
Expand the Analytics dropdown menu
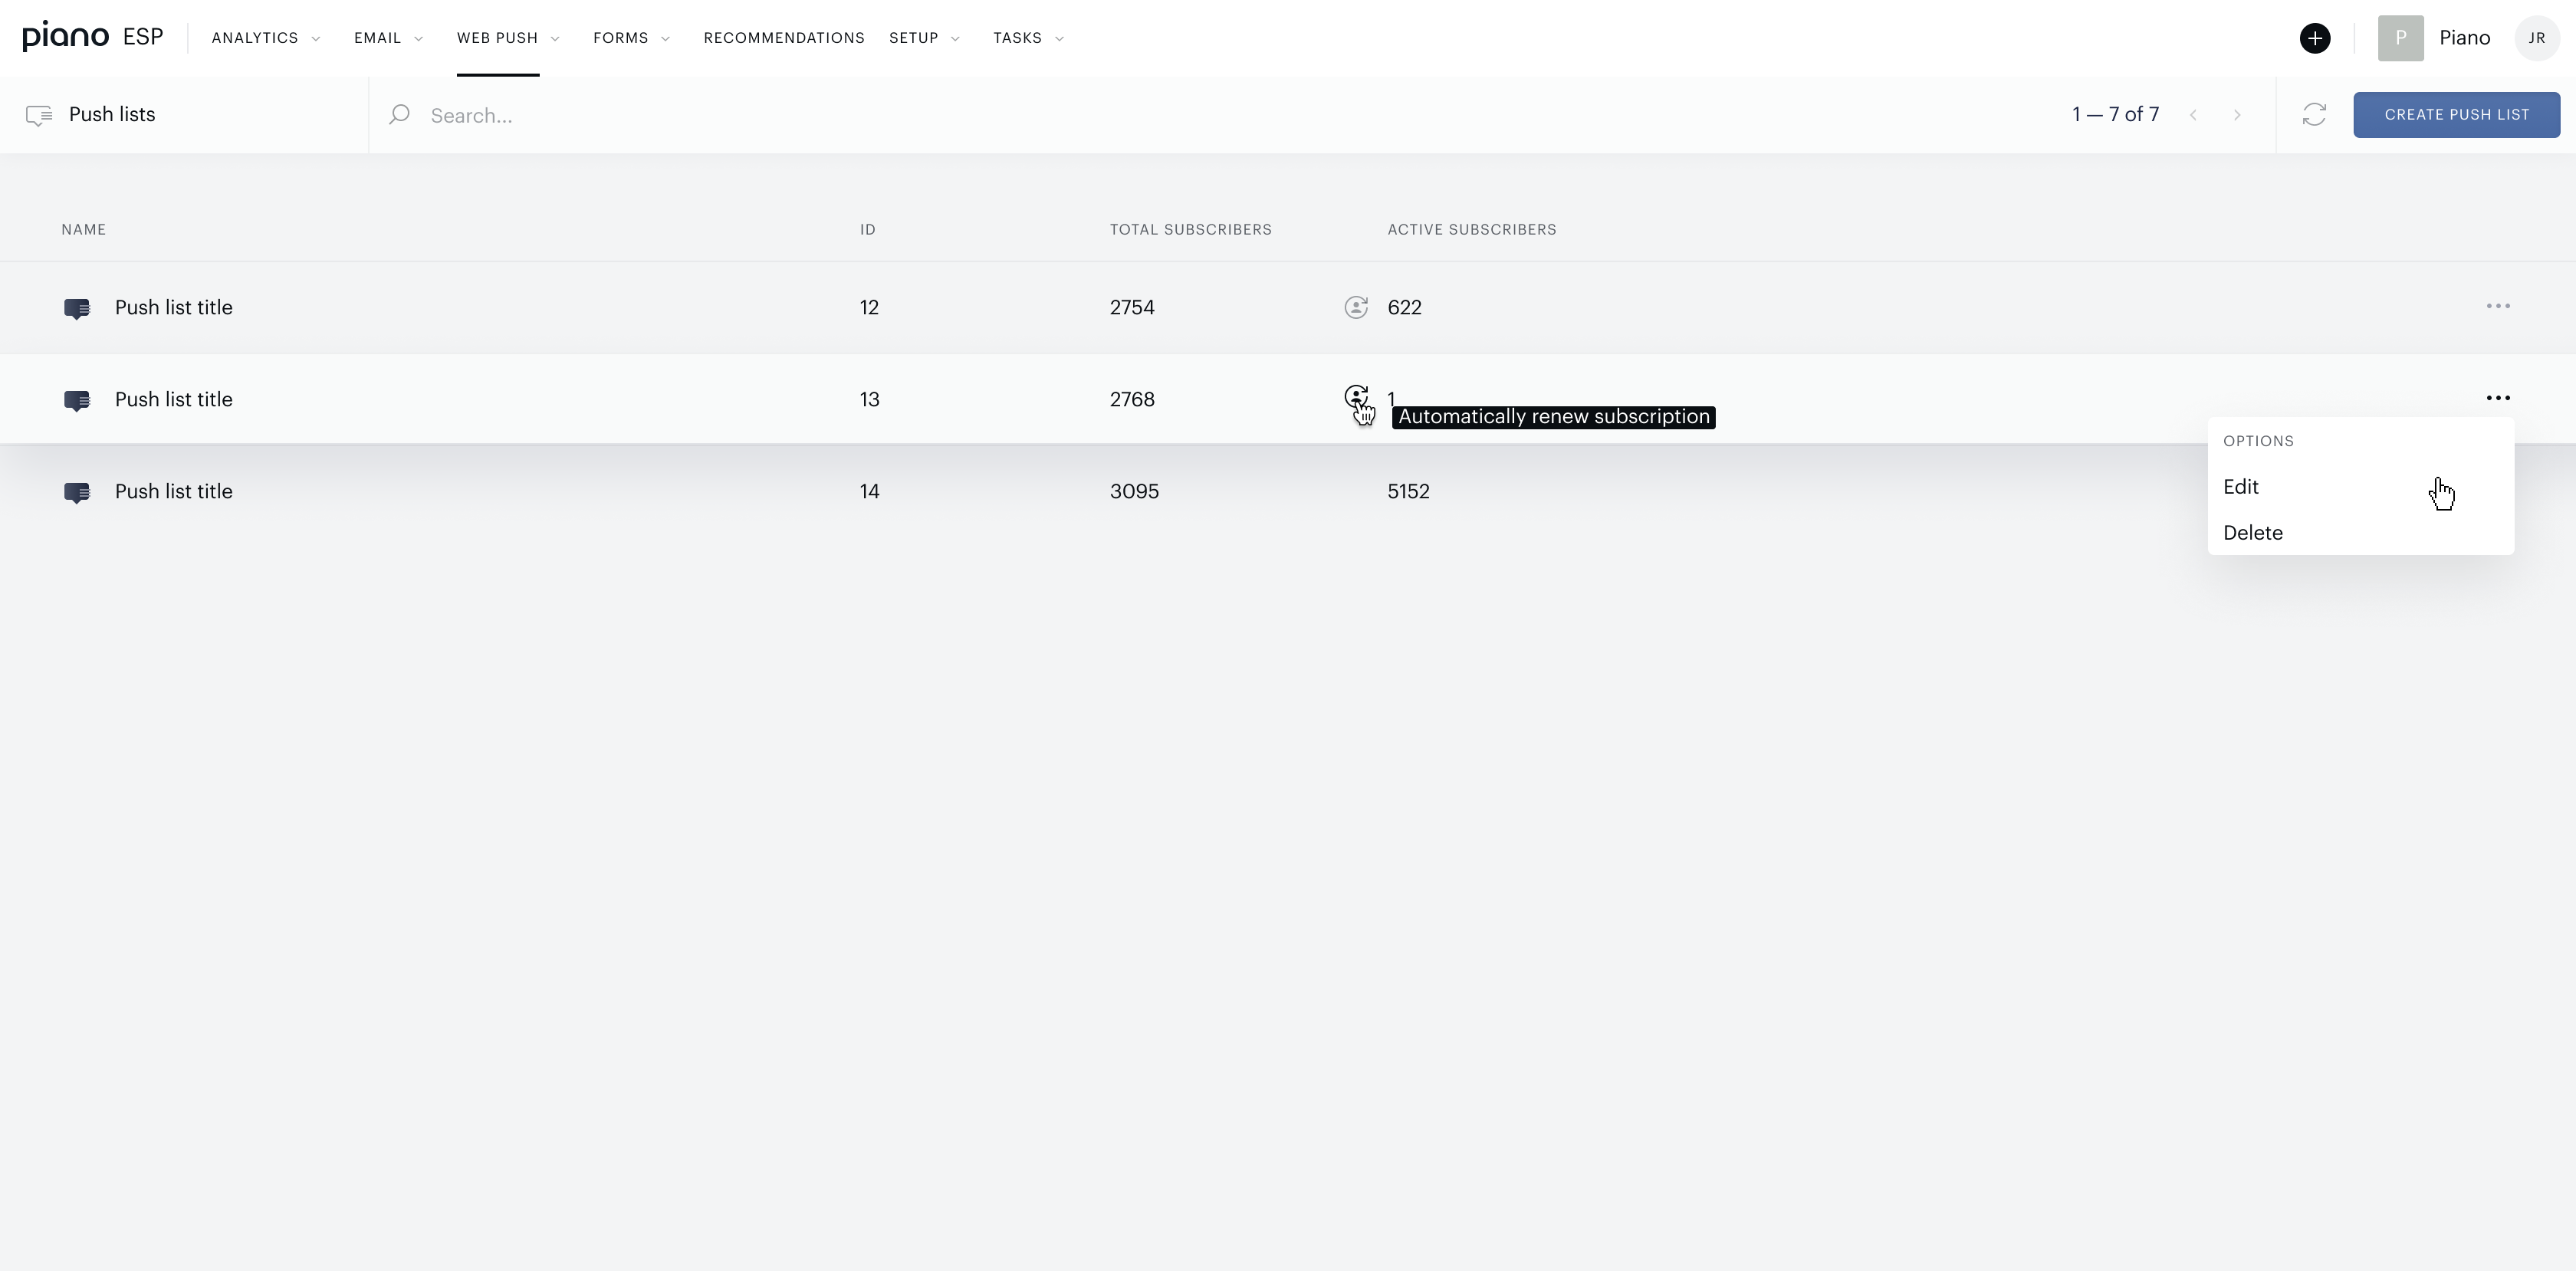click(266, 38)
